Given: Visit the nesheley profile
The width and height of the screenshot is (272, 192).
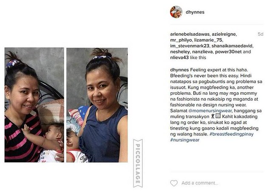Looking at the screenshot, I should tap(180, 52).
